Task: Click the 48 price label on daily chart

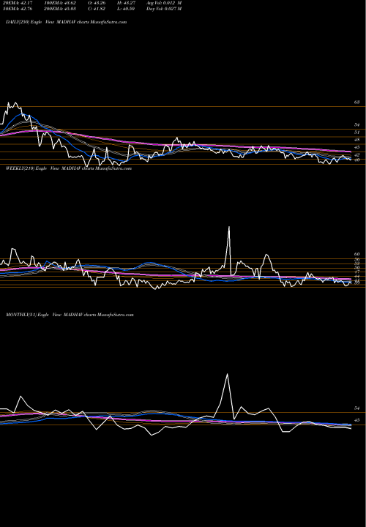Action: coord(357,140)
